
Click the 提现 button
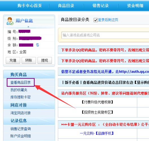[x=45, y=60]
